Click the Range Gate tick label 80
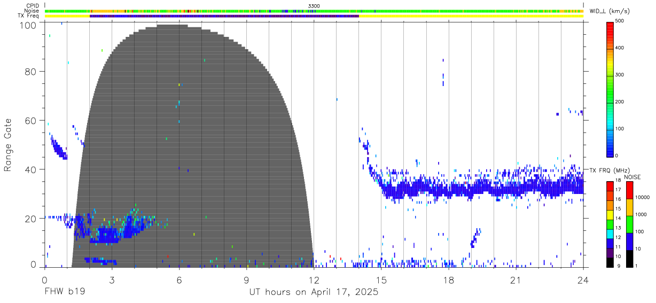Image resolution: width=656 pixels, height=303 pixels. click(x=31, y=72)
